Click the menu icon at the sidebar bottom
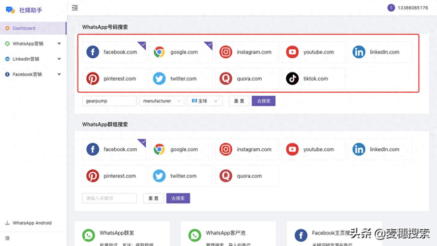Image resolution: width=437 pixels, height=246 pixels. click(x=7, y=238)
